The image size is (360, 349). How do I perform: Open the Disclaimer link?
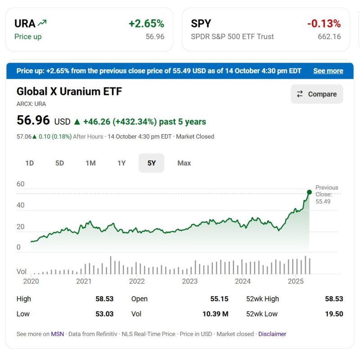(272, 334)
